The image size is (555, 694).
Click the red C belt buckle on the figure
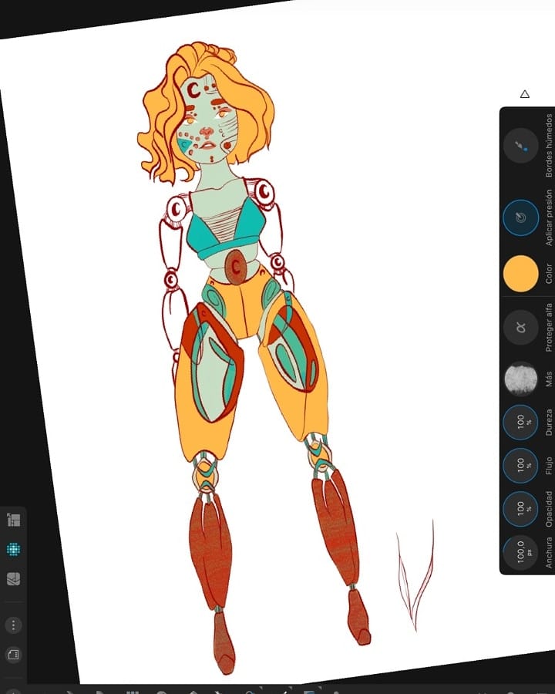(x=237, y=268)
